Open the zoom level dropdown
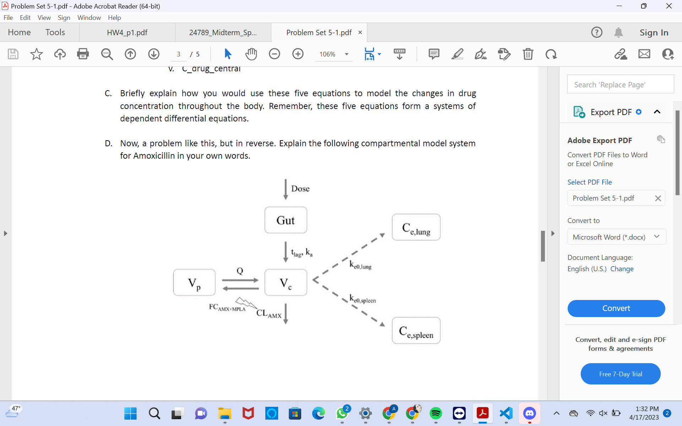Viewport: 682px width, 426px height. pos(346,54)
